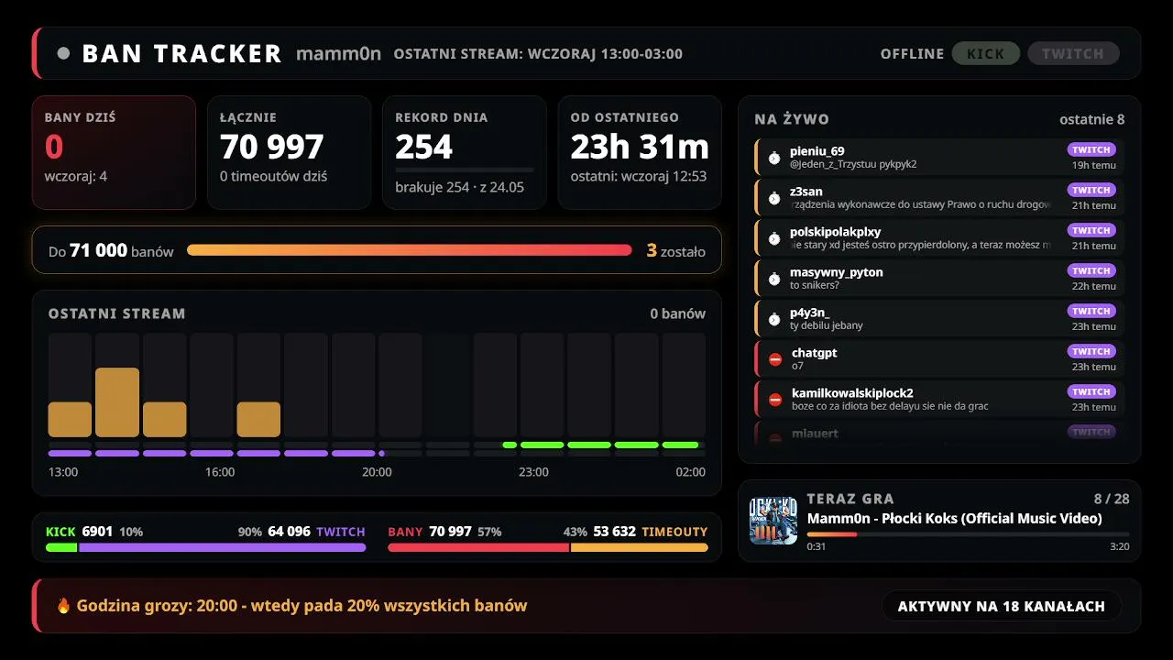Open the Płocki Koks album cover thumbnail
The width and height of the screenshot is (1173, 660).
[x=773, y=521]
